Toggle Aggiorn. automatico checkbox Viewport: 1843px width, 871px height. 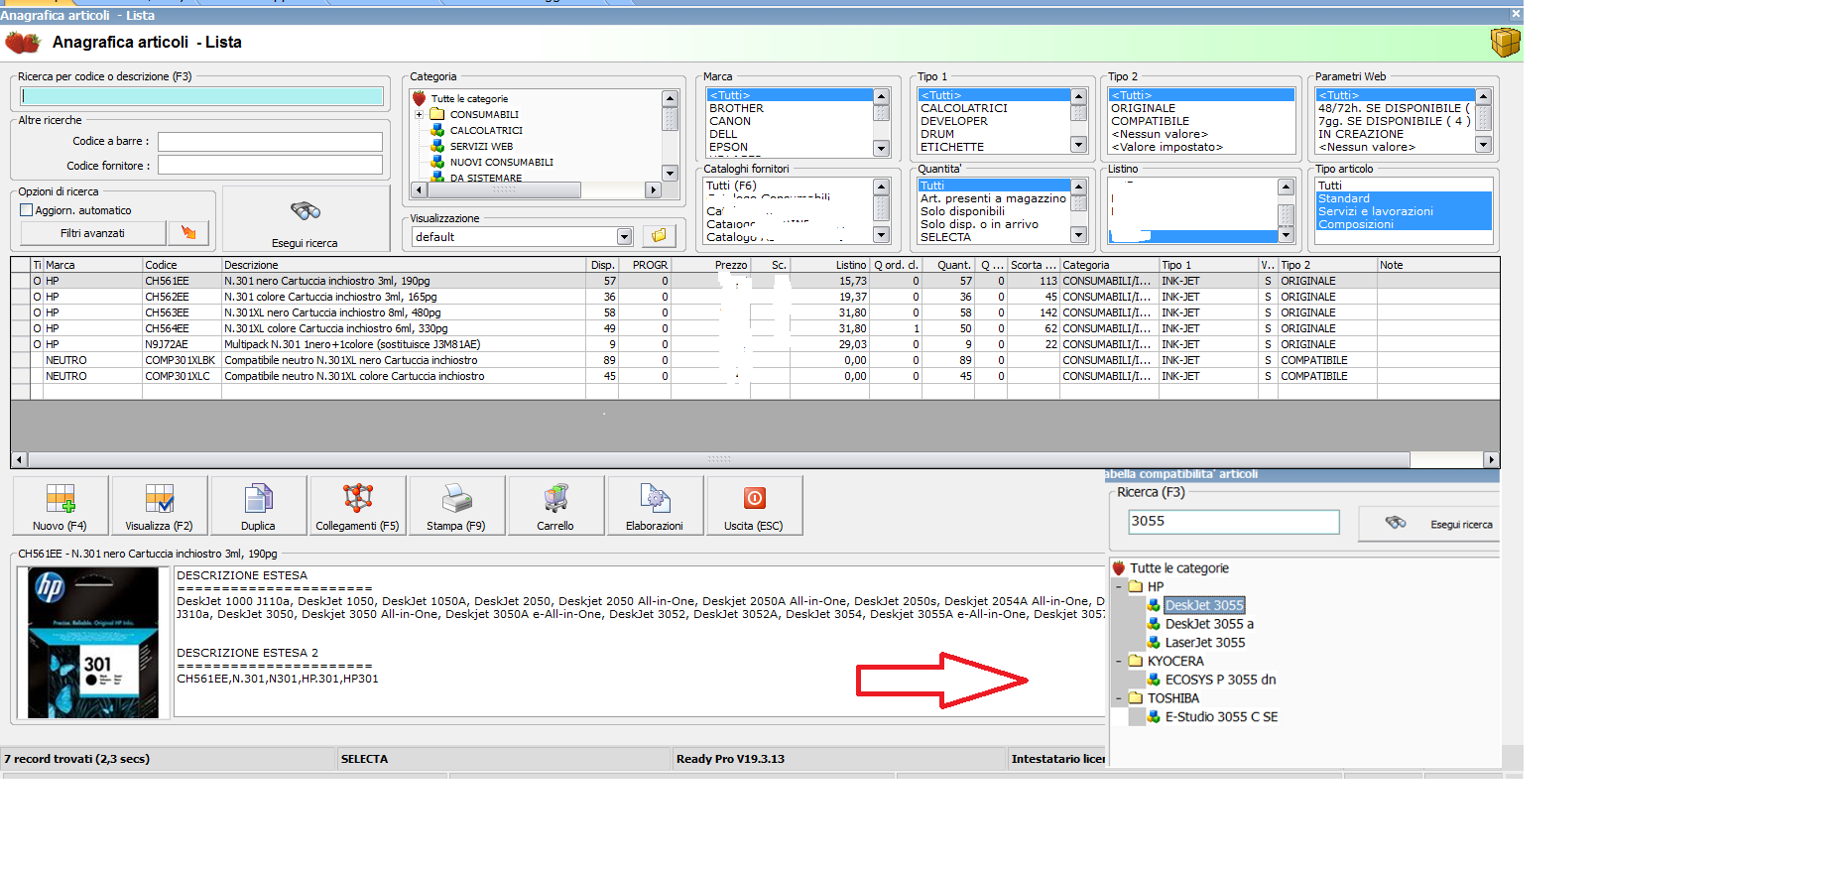(x=27, y=210)
